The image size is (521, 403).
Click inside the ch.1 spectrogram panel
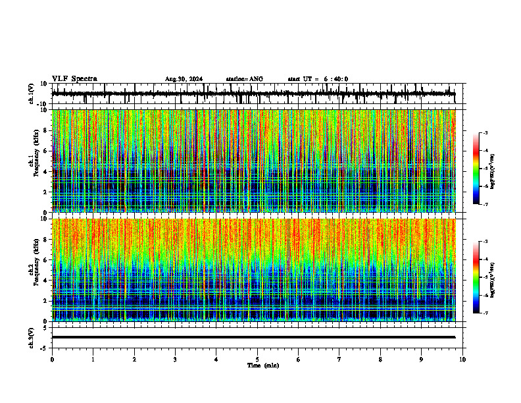pyautogui.click(x=253, y=161)
